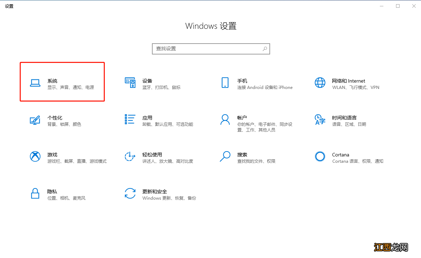Click the 游戏 title text
The width and height of the screenshot is (421, 258).
[x=52, y=155]
